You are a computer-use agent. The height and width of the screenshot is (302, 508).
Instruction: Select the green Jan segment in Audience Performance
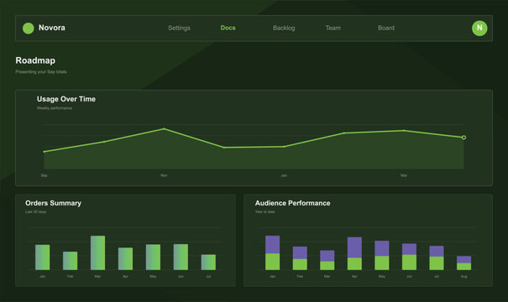(x=272, y=262)
